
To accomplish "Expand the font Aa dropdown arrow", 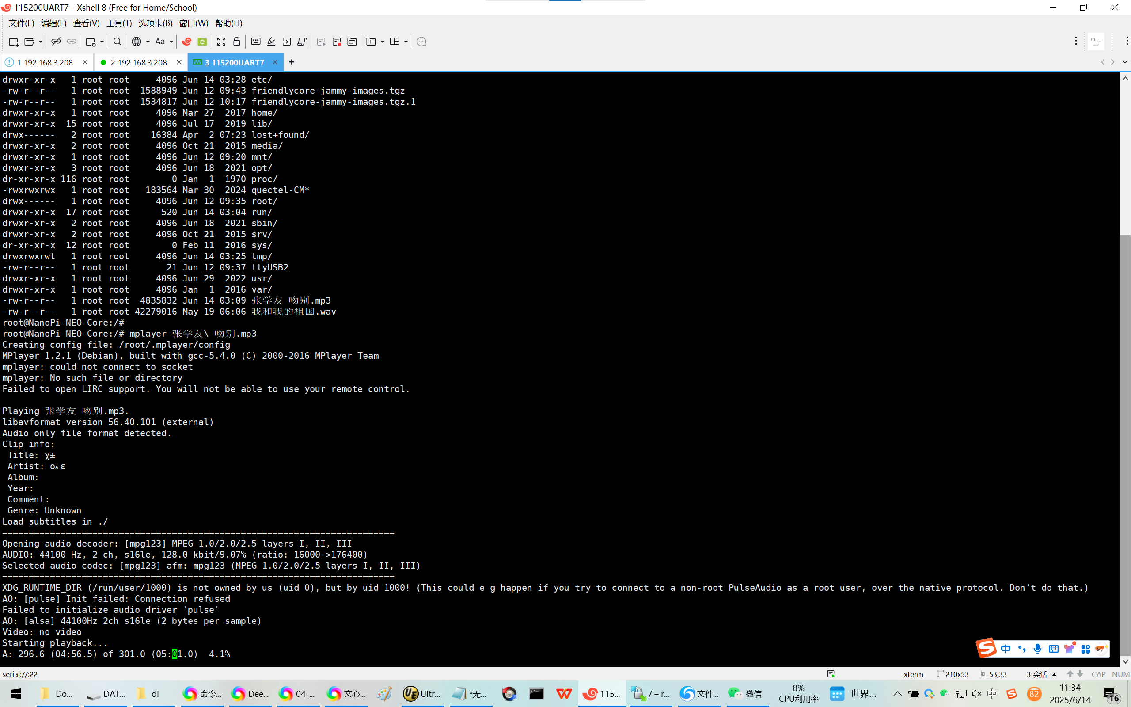I will tap(171, 42).
